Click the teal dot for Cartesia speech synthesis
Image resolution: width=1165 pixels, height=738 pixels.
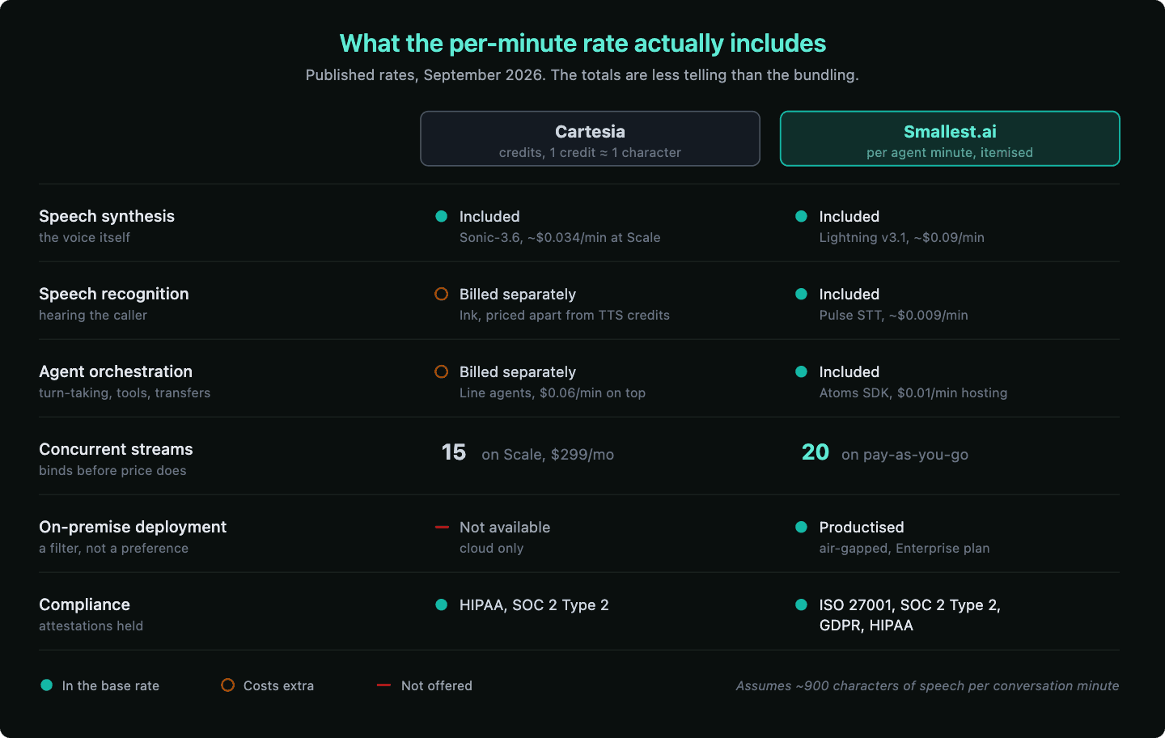click(x=442, y=216)
